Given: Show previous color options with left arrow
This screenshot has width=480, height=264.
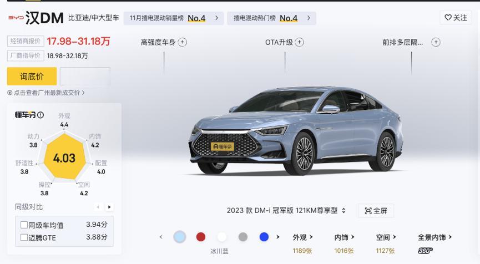Looking at the screenshot, I should click(161, 237).
